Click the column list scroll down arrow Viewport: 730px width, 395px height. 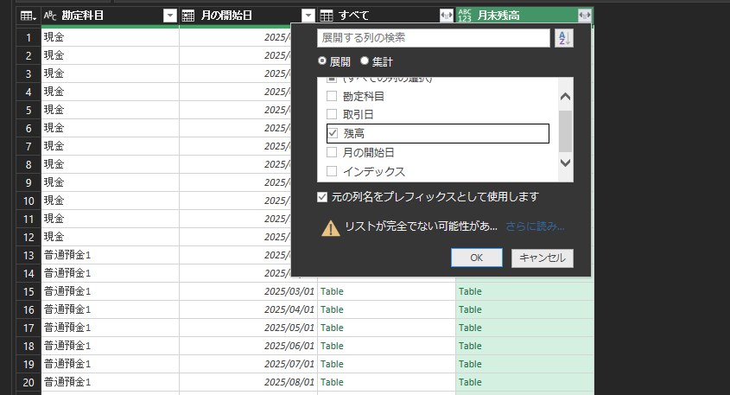[x=566, y=162]
